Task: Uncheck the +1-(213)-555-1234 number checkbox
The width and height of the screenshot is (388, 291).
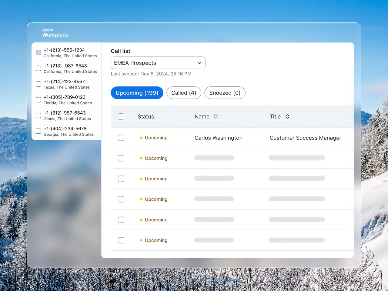Action: [38, 52]
